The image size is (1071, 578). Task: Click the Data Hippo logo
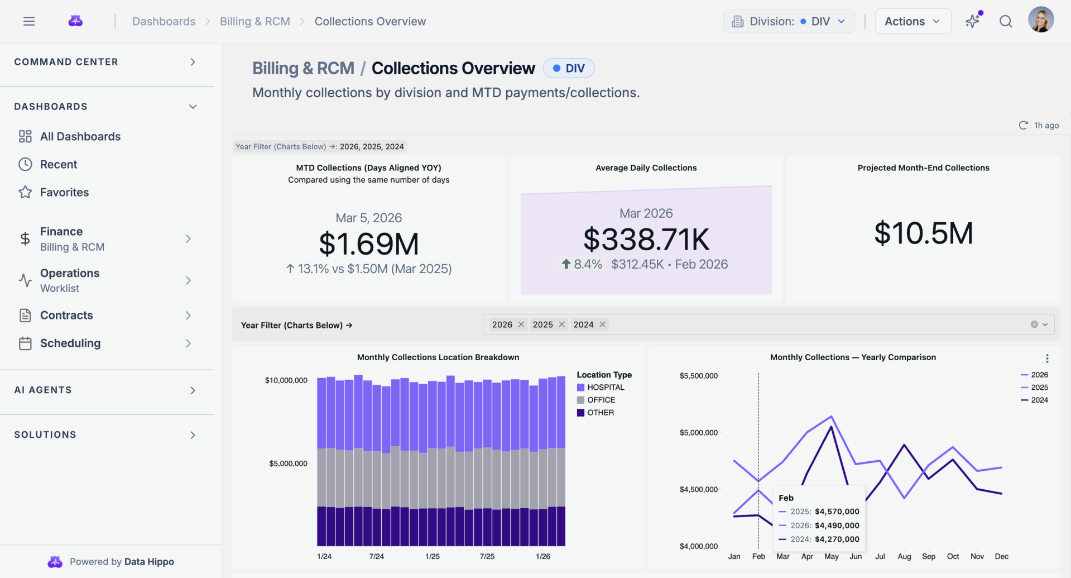(75, 20)
